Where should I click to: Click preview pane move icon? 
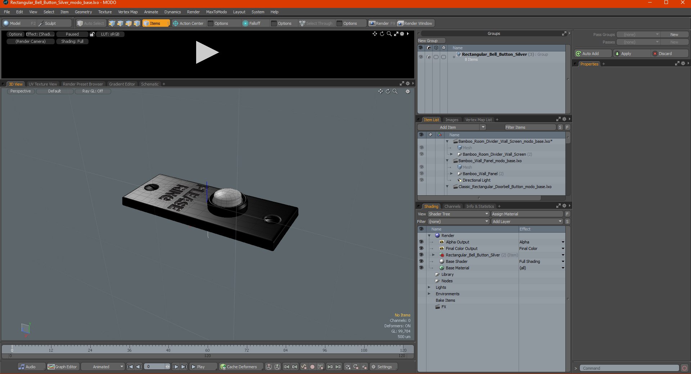[x=375, y=34]
